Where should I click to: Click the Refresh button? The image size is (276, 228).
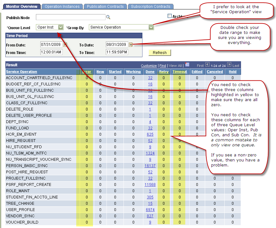point(160,53)
